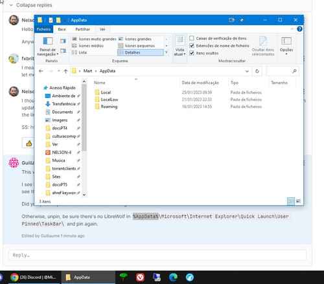This screenshot has width=324, height=284.
Task: Open Opções folder options
Action: [286, 46]
